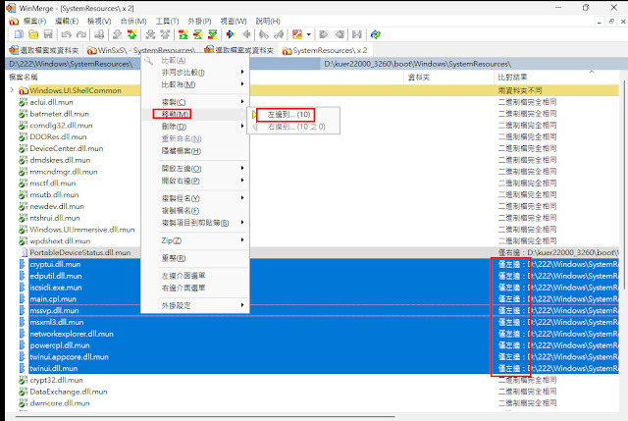
Task: Sort by the 資料夾 column header
Action: (419, 78)
